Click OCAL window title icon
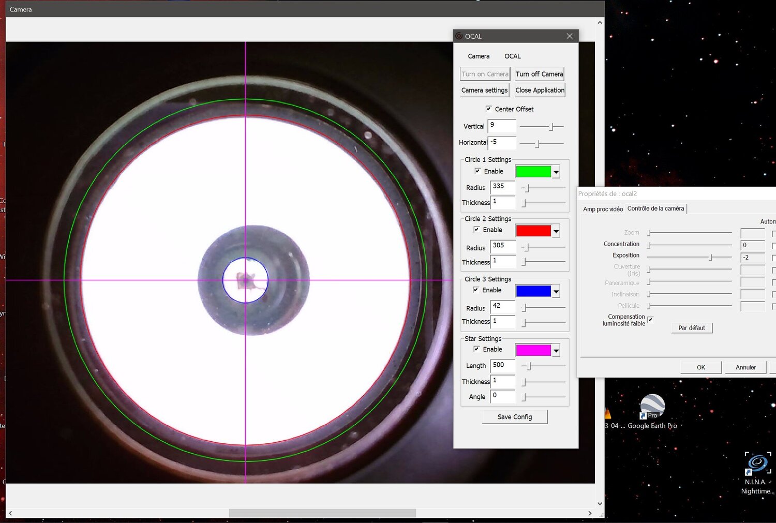776x523 pixels. (459, 36)
